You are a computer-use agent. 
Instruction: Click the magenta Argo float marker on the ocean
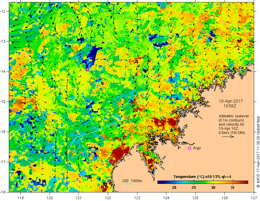(x=87, y=69)
